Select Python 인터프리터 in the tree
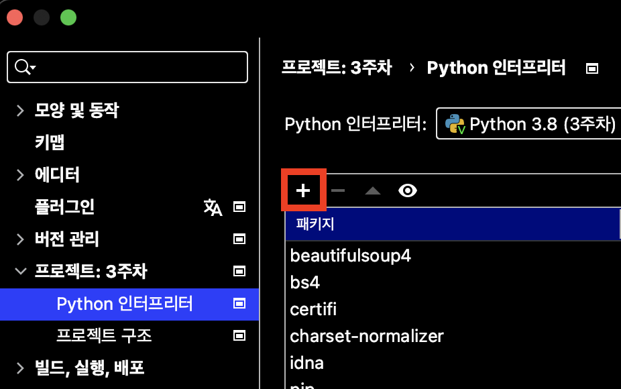 pos(129,304)
